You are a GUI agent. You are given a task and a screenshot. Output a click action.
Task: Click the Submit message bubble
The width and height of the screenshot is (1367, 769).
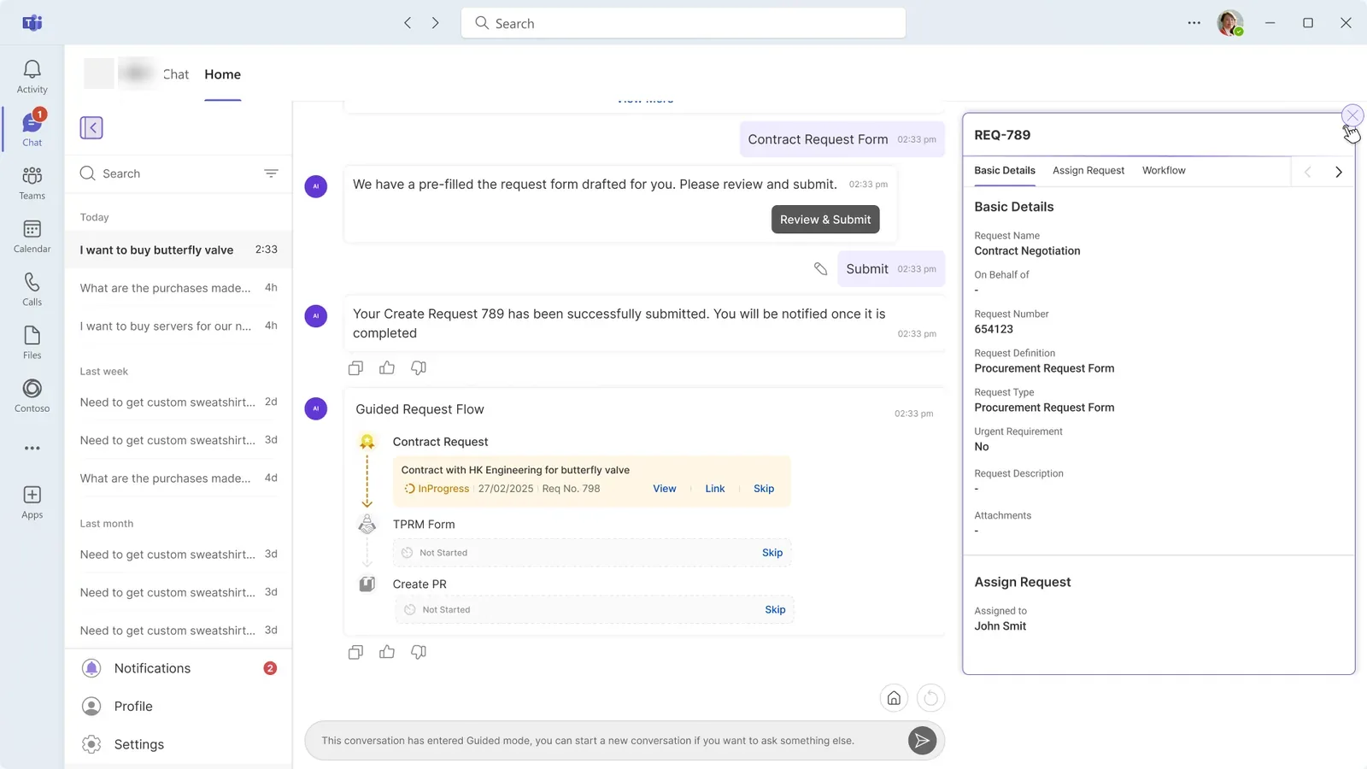click(890, 269)
